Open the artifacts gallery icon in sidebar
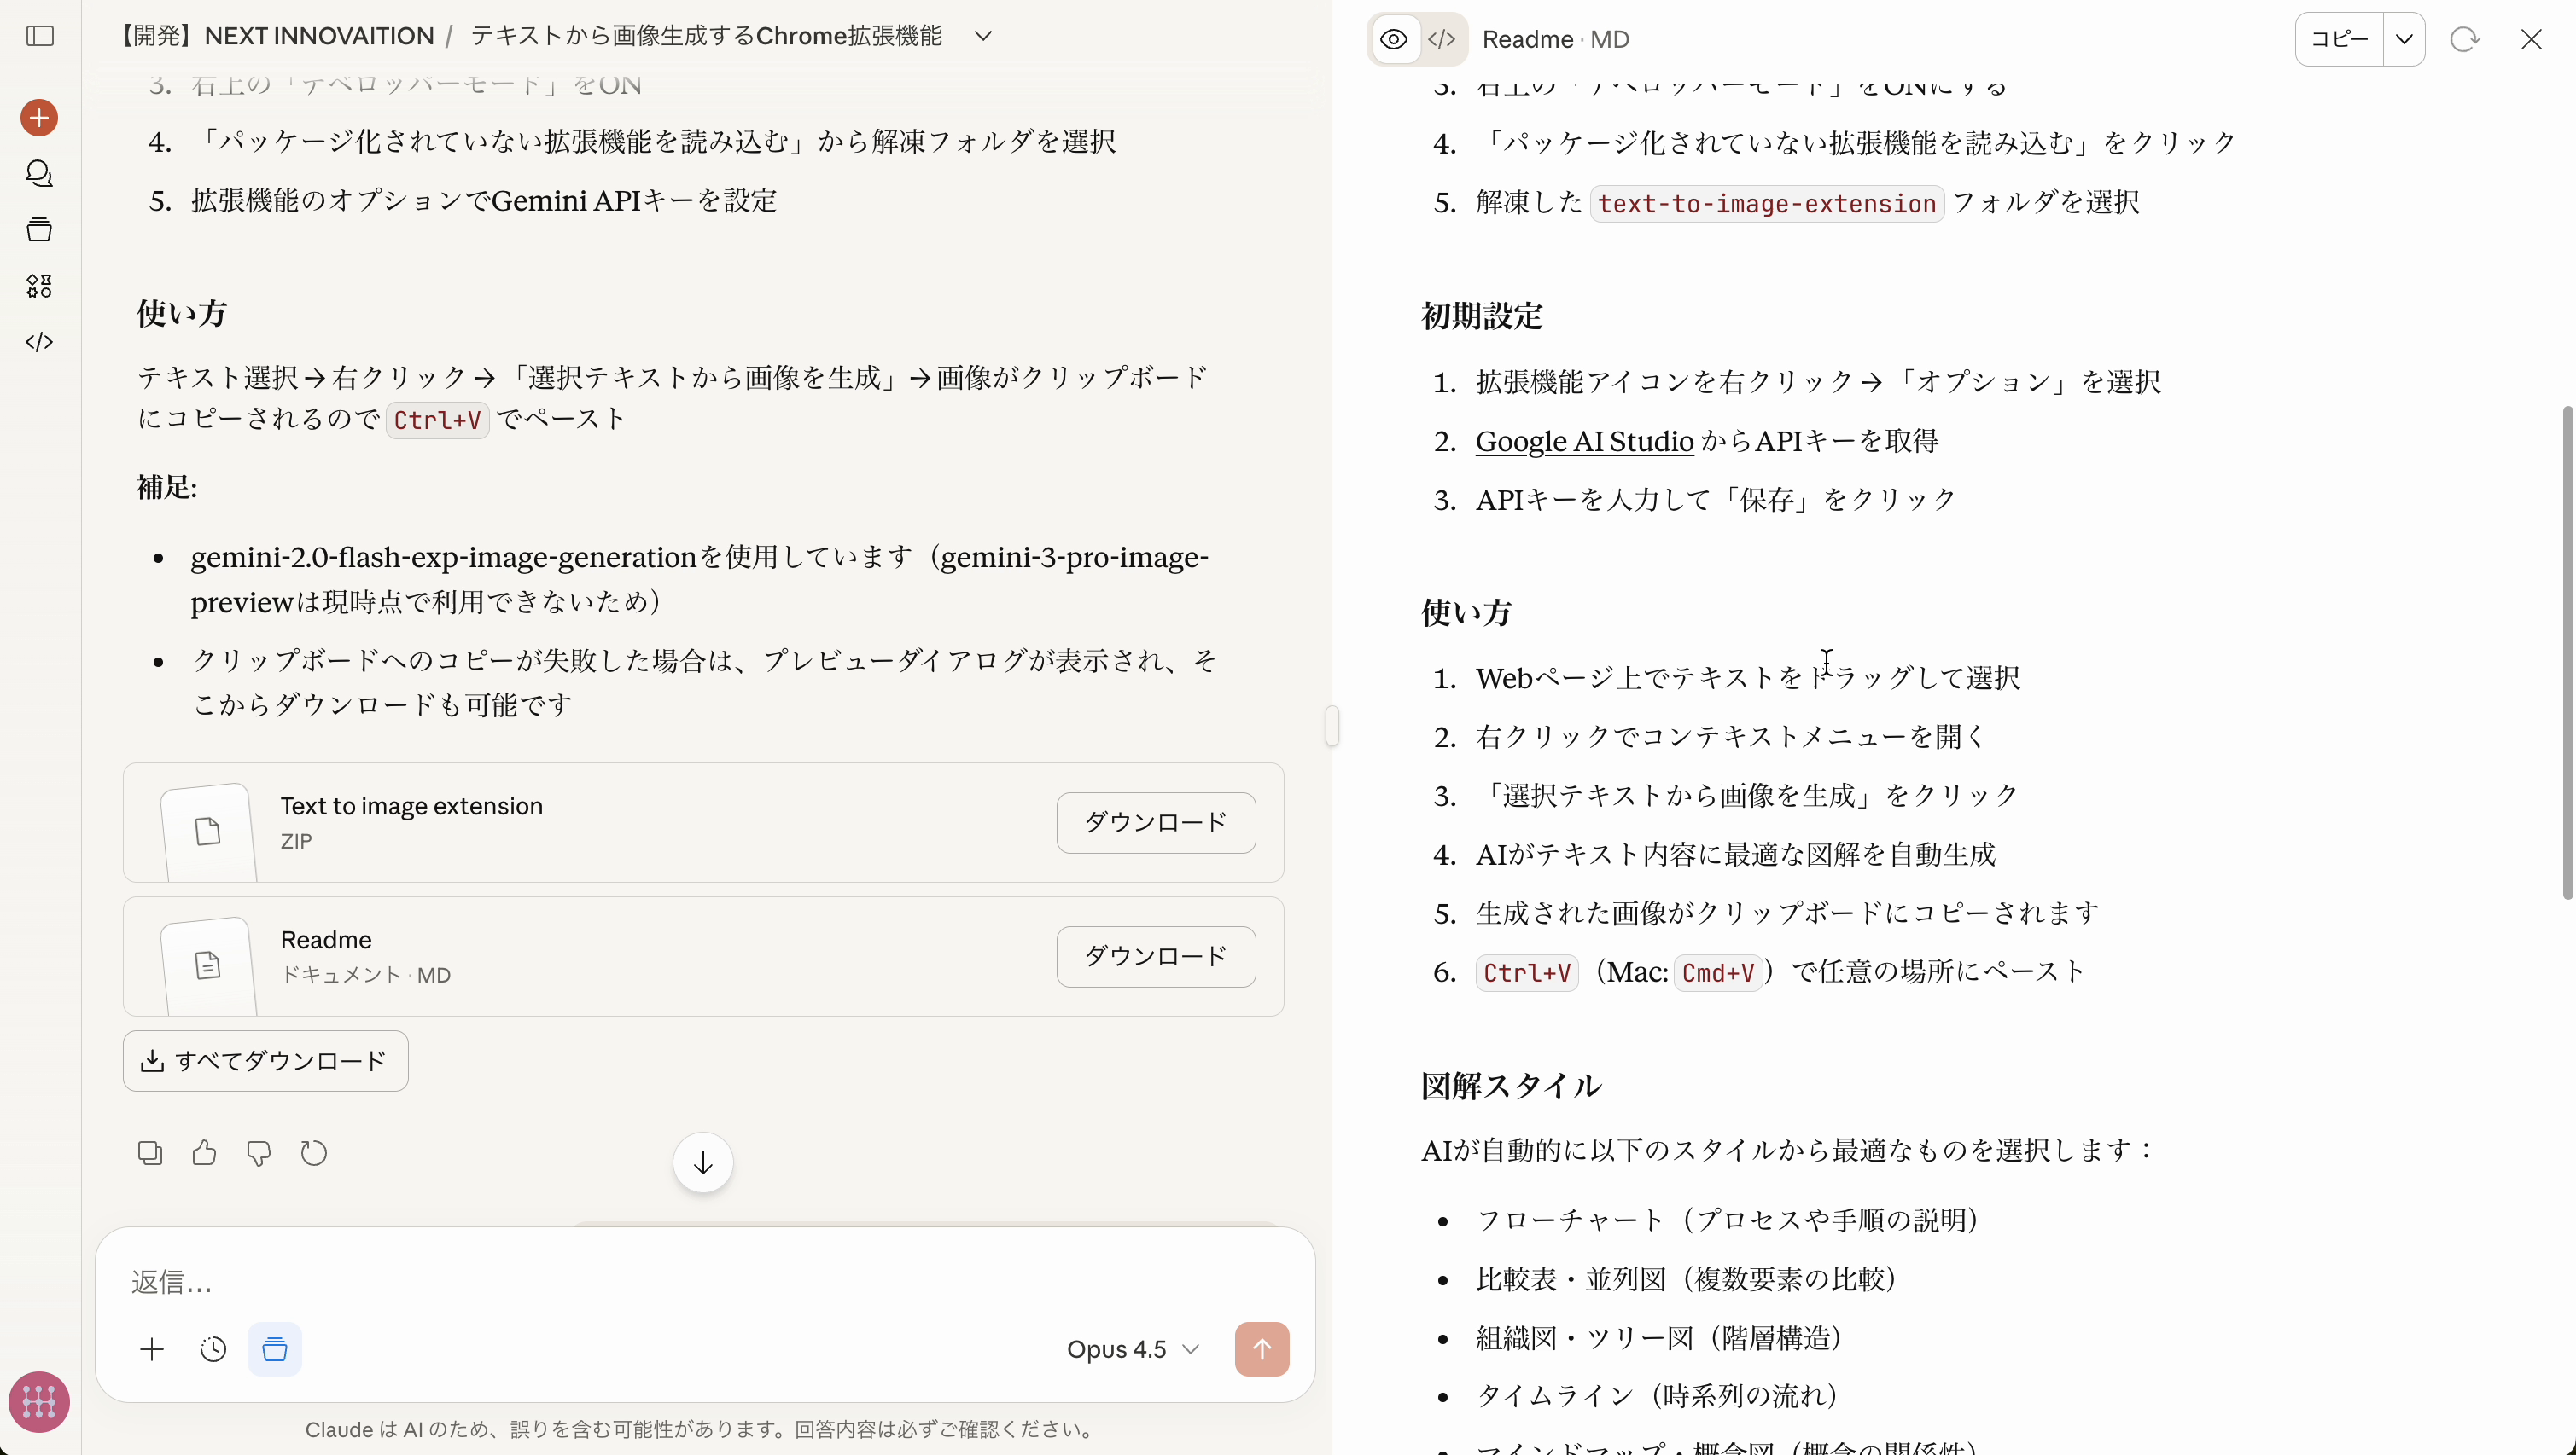 (39, 286)
